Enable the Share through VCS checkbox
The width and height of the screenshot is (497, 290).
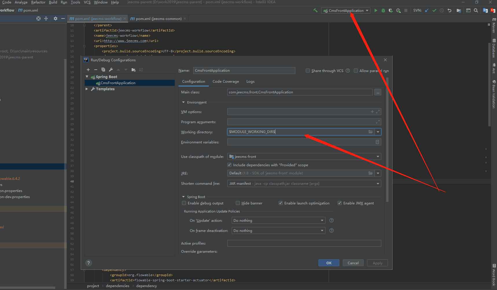click(308, 71)
